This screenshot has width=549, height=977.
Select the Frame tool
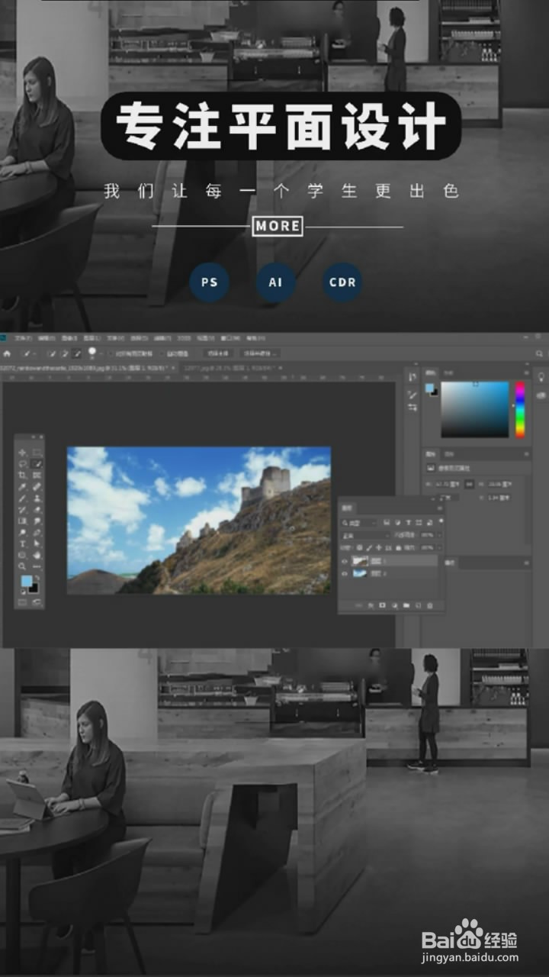37,476
